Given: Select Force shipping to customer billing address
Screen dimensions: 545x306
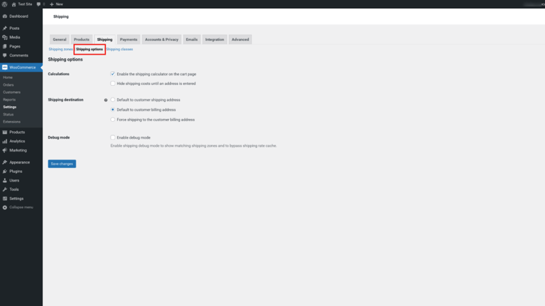Looking at the screenshot, I should click(112, 120).
